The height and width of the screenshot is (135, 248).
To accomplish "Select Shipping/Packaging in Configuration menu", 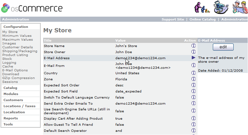I will (20, 51).
